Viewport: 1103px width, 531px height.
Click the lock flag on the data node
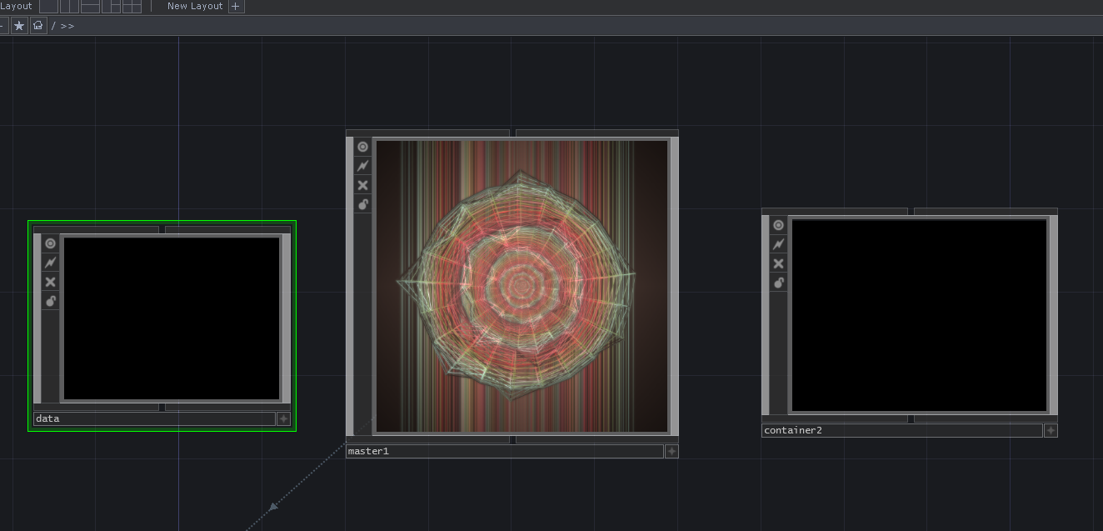[x=50, y=301]
